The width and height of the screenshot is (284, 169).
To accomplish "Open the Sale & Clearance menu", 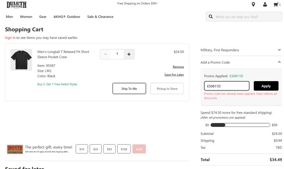I will pyautogui.click(x=100, y=16).
